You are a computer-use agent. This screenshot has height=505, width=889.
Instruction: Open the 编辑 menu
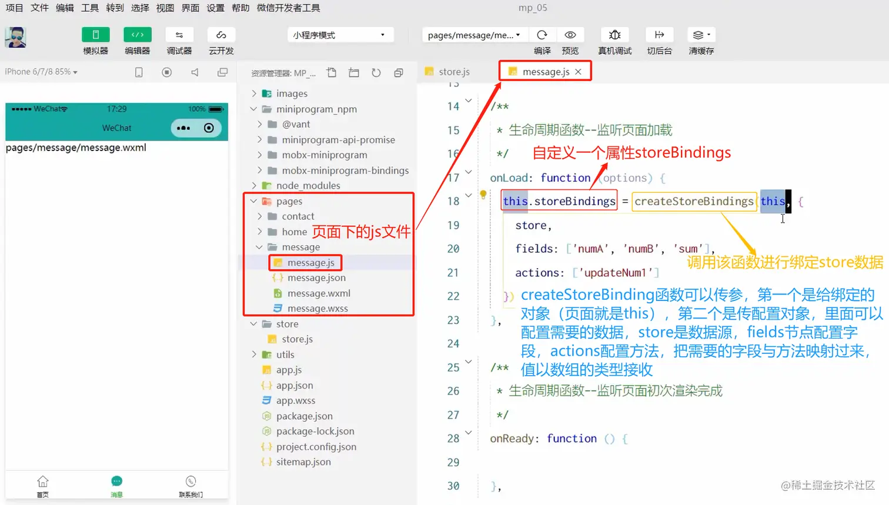pyautogui.click(x=65, y=8)
